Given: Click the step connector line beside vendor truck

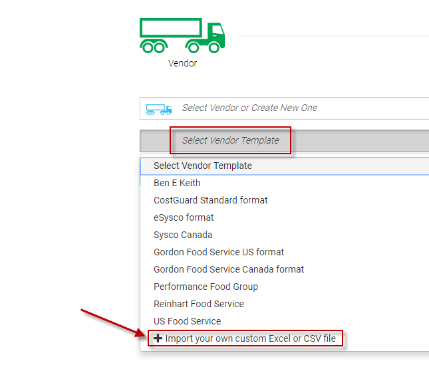Looking at the screenshot, I should pos(333,36).
